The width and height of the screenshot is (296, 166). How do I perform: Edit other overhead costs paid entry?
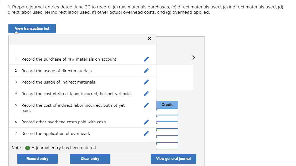coord(146,122)
